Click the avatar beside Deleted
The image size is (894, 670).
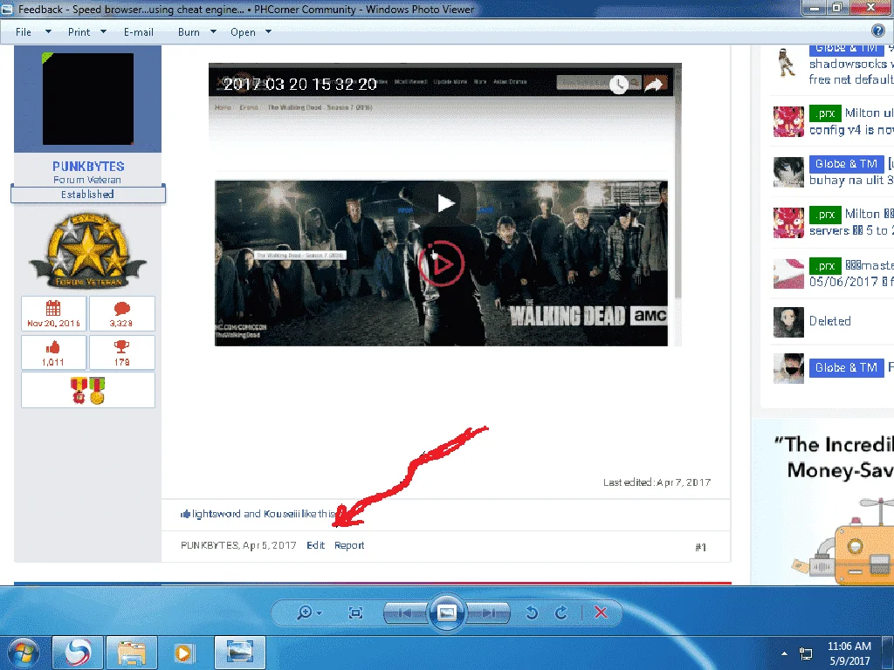click(x=788, y=323)
